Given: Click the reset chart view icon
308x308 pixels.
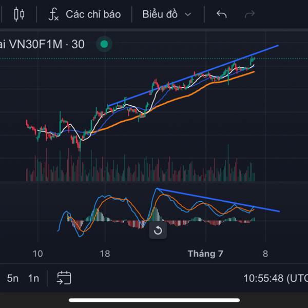Looking at the screenshot, I should (158, 230).
